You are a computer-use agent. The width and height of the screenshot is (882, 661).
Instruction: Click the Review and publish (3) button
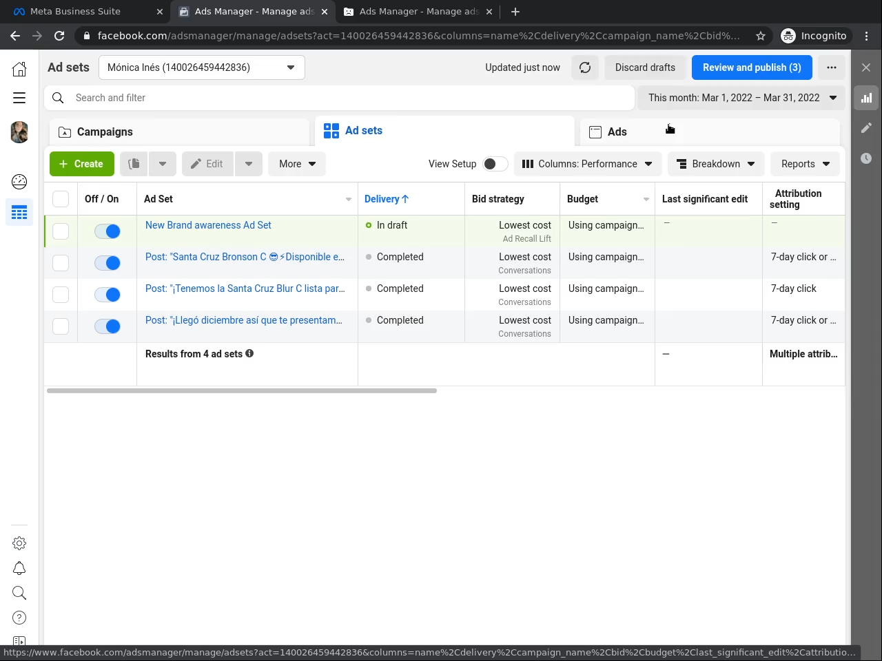752,67
